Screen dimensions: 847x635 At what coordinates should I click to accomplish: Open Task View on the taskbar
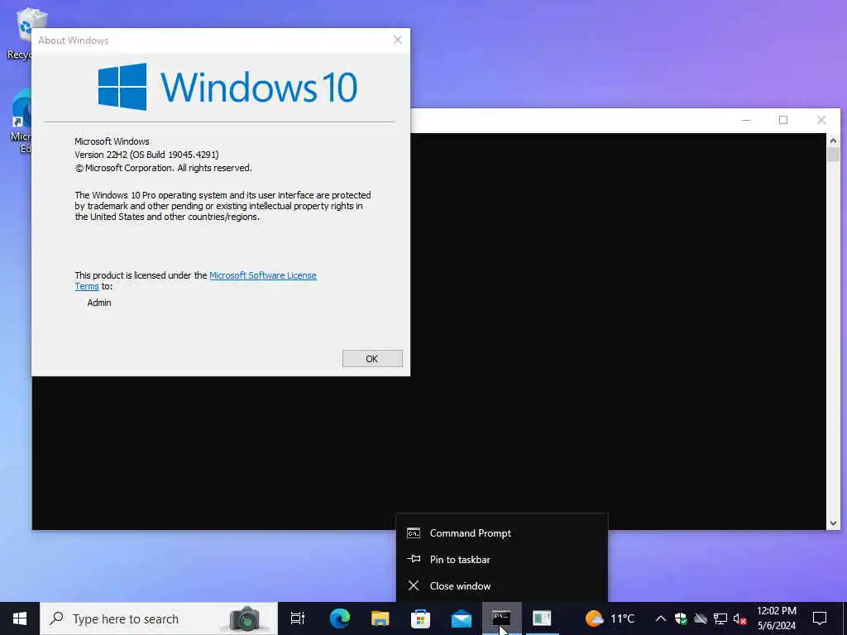point(298,618)
